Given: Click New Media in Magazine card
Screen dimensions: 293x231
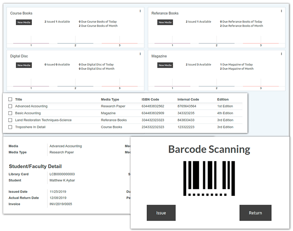Looking at the screenshot, I should tap(165, 65).
